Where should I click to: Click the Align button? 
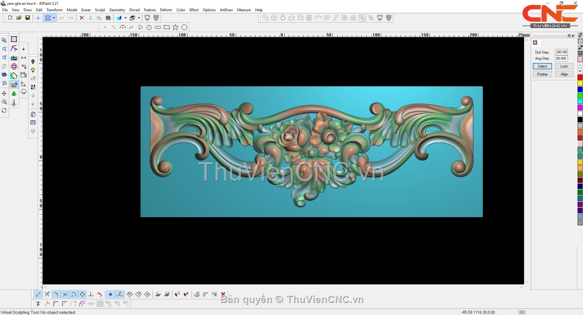pyautogui.click(x=564, y=74)
